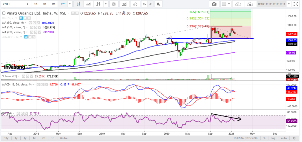This screenshot has width=302, height=142.
Task: Set date range to 7d
Action: 44,138
